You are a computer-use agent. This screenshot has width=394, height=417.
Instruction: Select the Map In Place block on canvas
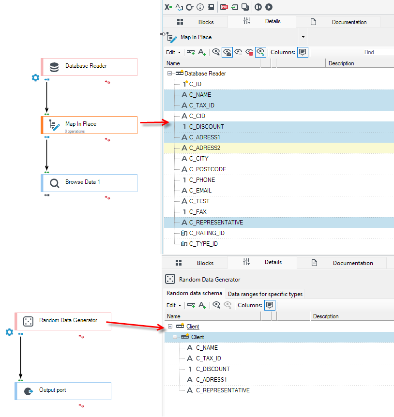pos(89,125)
